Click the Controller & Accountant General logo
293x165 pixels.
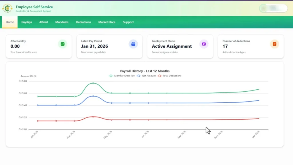pos(7,8)
